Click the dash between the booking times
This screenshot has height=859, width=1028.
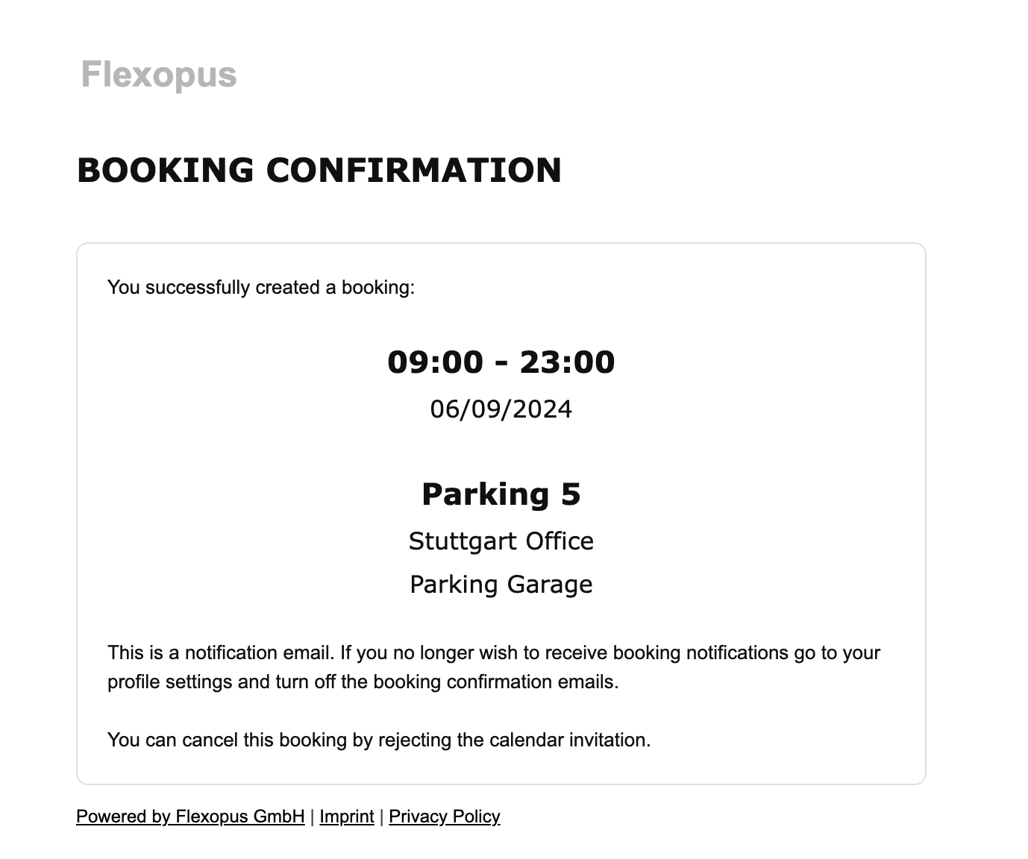501,362
